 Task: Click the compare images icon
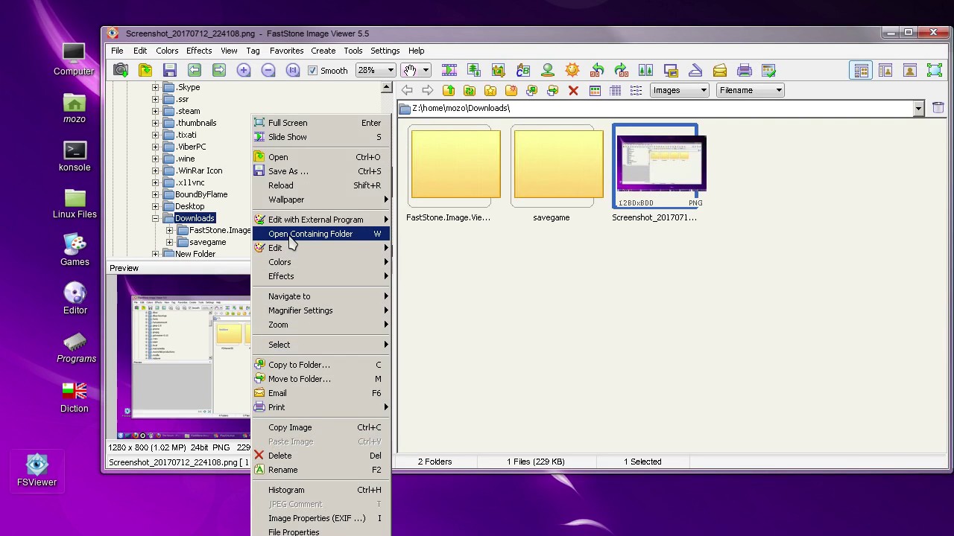pos(646,71)
